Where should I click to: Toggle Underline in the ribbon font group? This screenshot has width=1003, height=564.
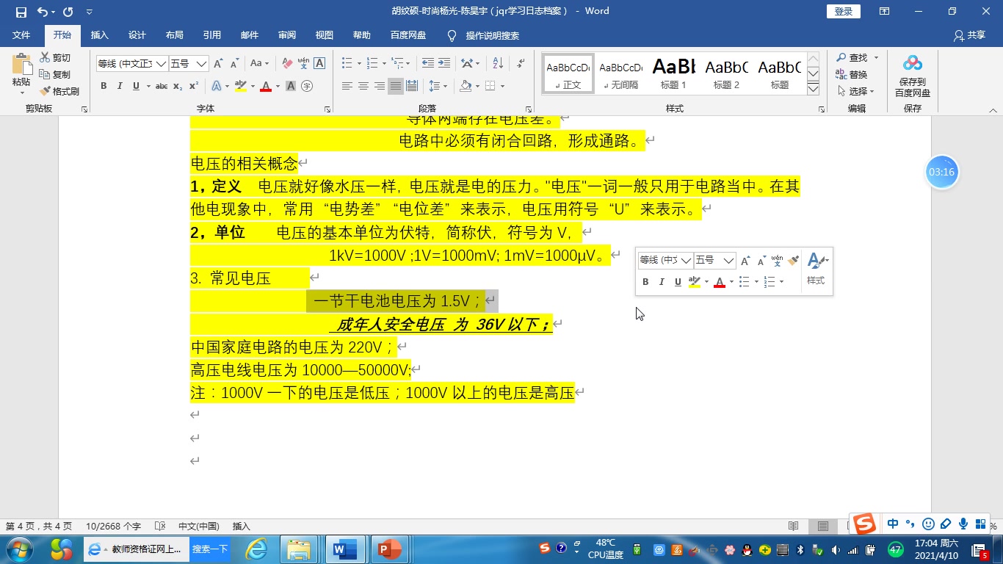click(136, 86)
